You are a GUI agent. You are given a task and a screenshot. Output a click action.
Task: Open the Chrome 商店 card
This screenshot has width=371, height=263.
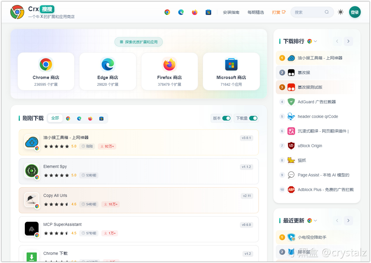(46, 71)
